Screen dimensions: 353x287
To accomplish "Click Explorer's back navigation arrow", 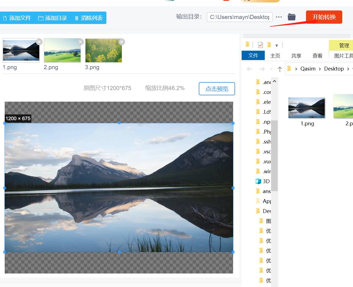I will point(249,69).
